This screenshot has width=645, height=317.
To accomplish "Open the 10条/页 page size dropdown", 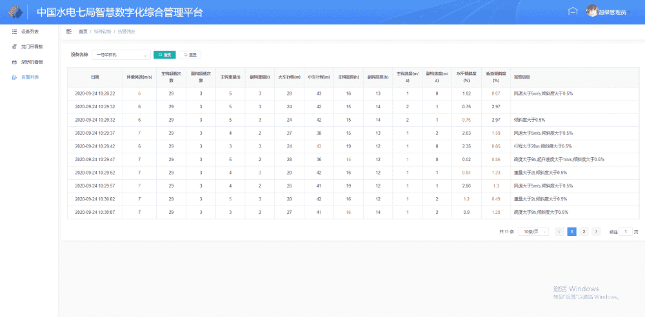I will (535, 231).
